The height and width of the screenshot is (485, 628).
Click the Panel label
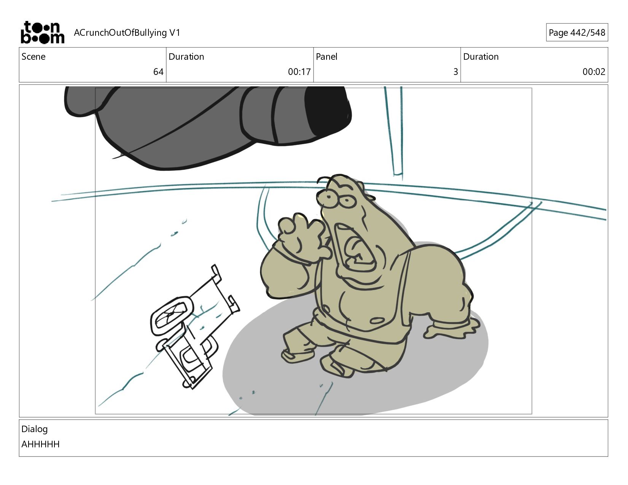coord(327,57)
